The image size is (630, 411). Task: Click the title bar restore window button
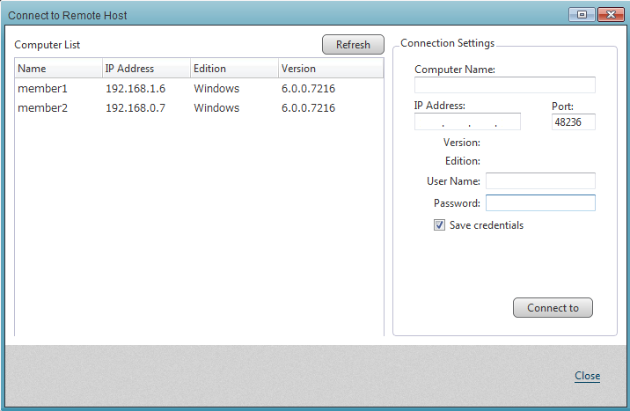582,14
